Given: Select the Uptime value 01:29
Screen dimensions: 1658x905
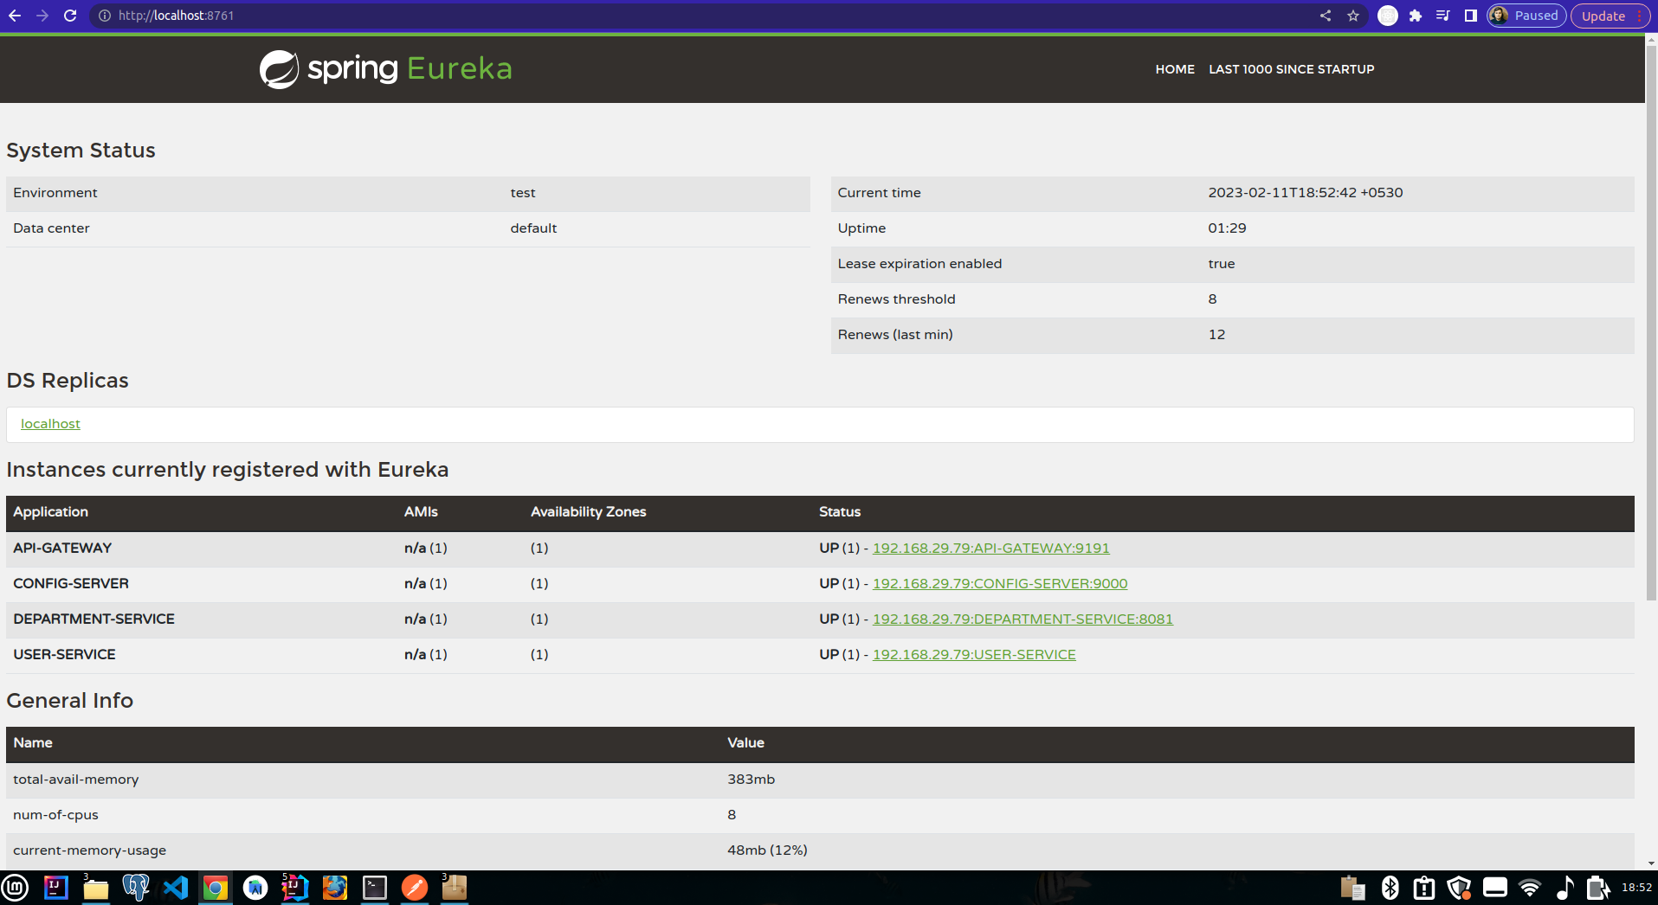Looking at the screenshot, I should pos(1227,228).
